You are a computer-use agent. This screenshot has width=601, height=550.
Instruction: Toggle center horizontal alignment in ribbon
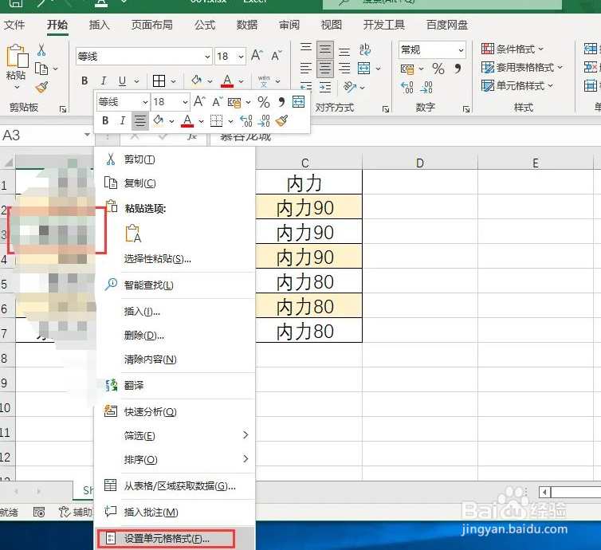pos(325,69)
